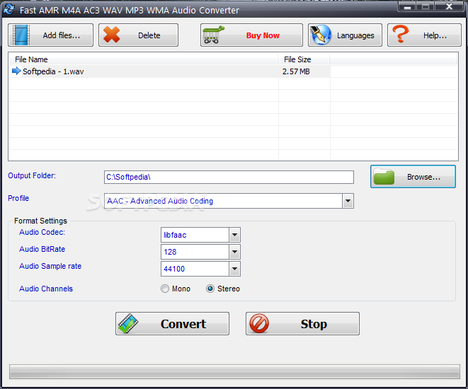Start conversion with the Convert button

(172, 324)
